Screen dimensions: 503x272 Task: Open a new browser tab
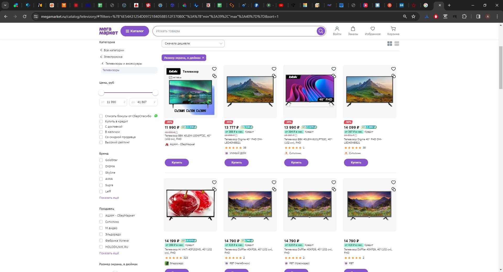449,5
